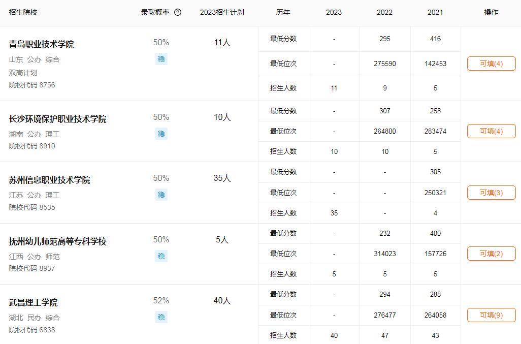Screen dimensions: 521x344
Task: Click the 可填(4) button for 长沙环境保护职业技术学院
Action: pyautogui.click(x=491, y=131)
